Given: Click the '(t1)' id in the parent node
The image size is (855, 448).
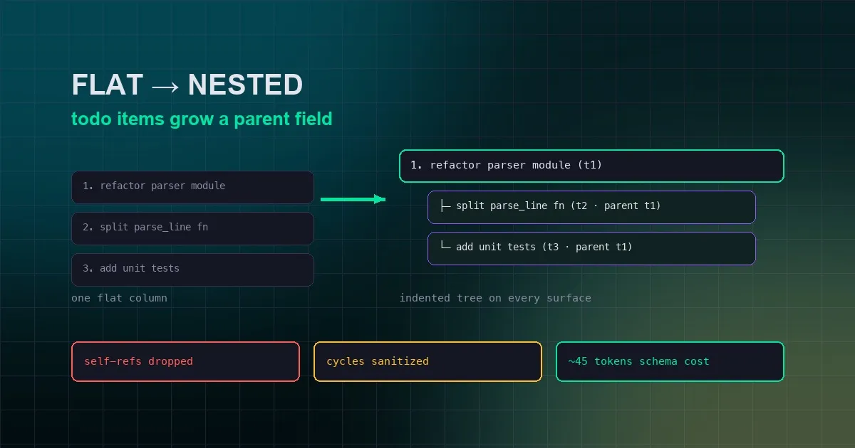Looking at the screenshot, I should pos(590,165).
